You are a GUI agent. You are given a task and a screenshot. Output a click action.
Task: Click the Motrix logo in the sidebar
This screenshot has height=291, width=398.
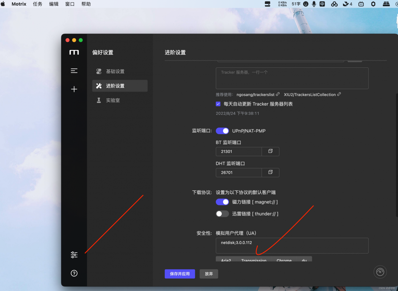coord(74,52)
